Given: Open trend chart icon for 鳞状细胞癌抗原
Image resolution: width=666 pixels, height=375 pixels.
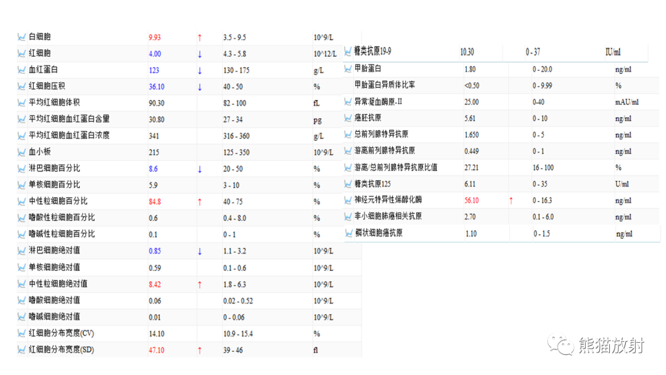Looking at the screenshot, I should point(348,234).
